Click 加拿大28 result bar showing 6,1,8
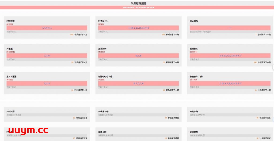Viewport: 274px width, 141px height. [138, 56]
